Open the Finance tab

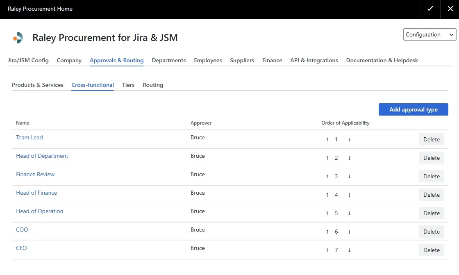[272, 60]
